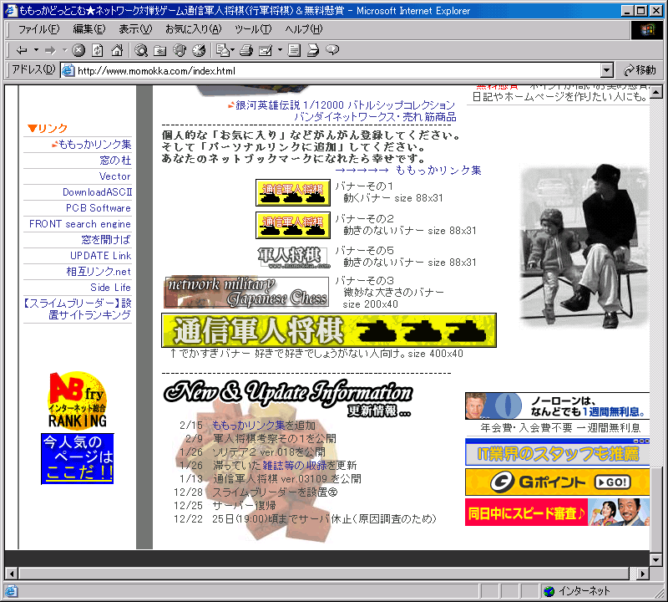Open the address bar dropdown list
This screenshot has height=602, width=668.
coord(607,70)
